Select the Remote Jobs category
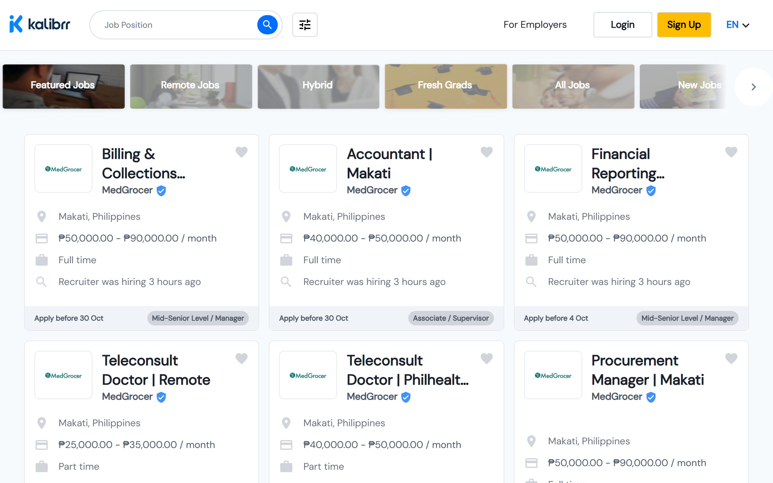 191,86
